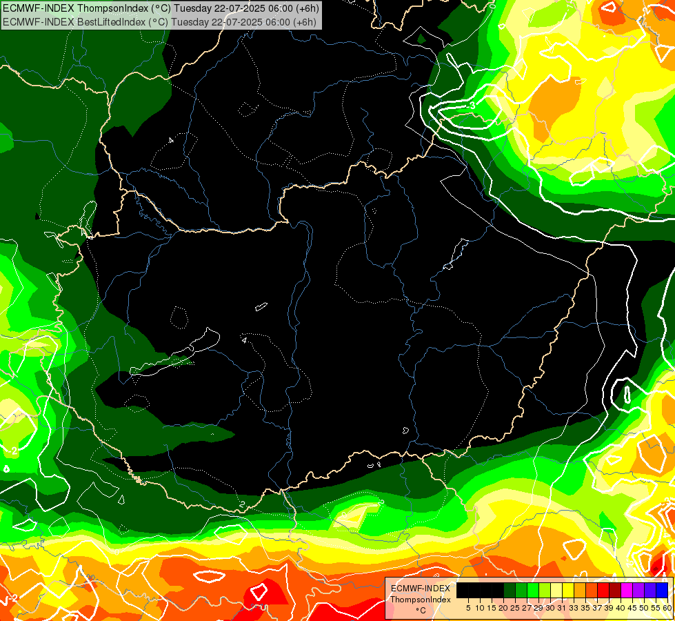Select the dark green 20–25 legend swatch
The image size is (675, 621).
click(x=510, y=590)
